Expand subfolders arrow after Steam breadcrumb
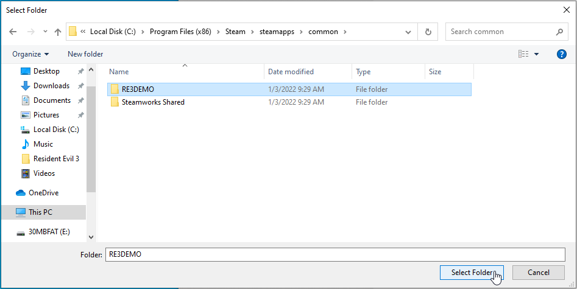This screenshot has width=577, height=289. (252, 32)
